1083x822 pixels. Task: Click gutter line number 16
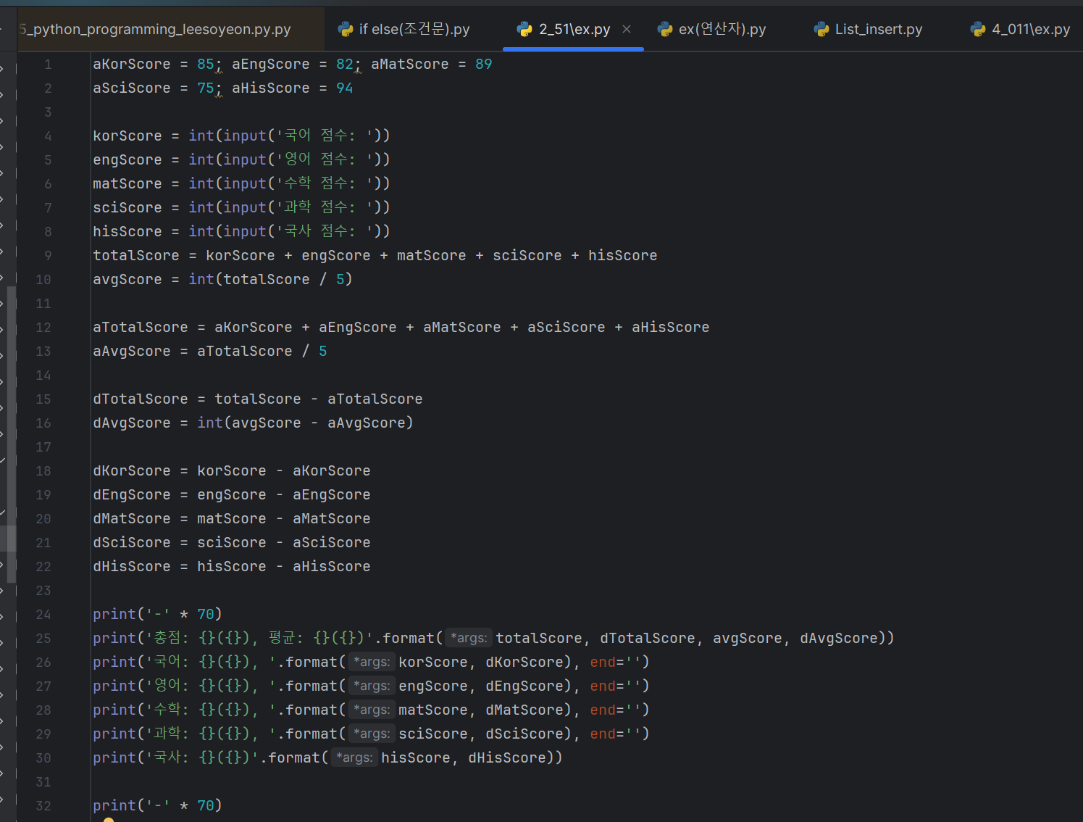pyautogui.click(x=43, y=423)
